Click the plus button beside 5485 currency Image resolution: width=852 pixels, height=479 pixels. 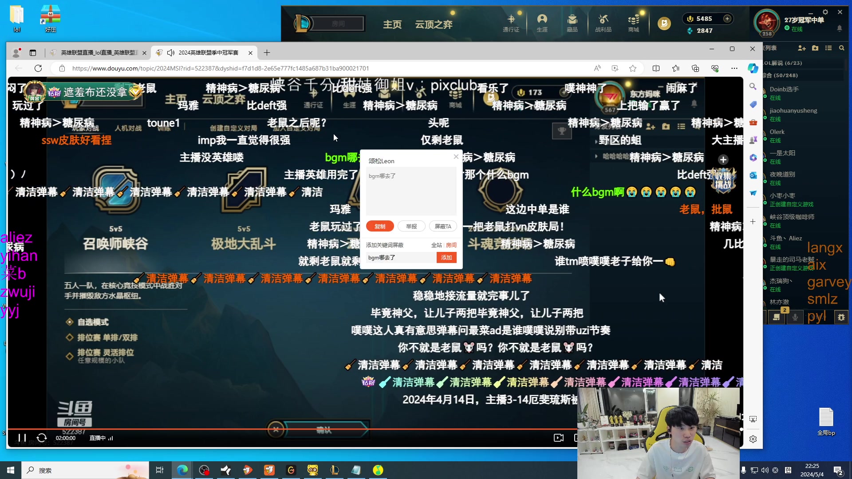tap(727, 19)
